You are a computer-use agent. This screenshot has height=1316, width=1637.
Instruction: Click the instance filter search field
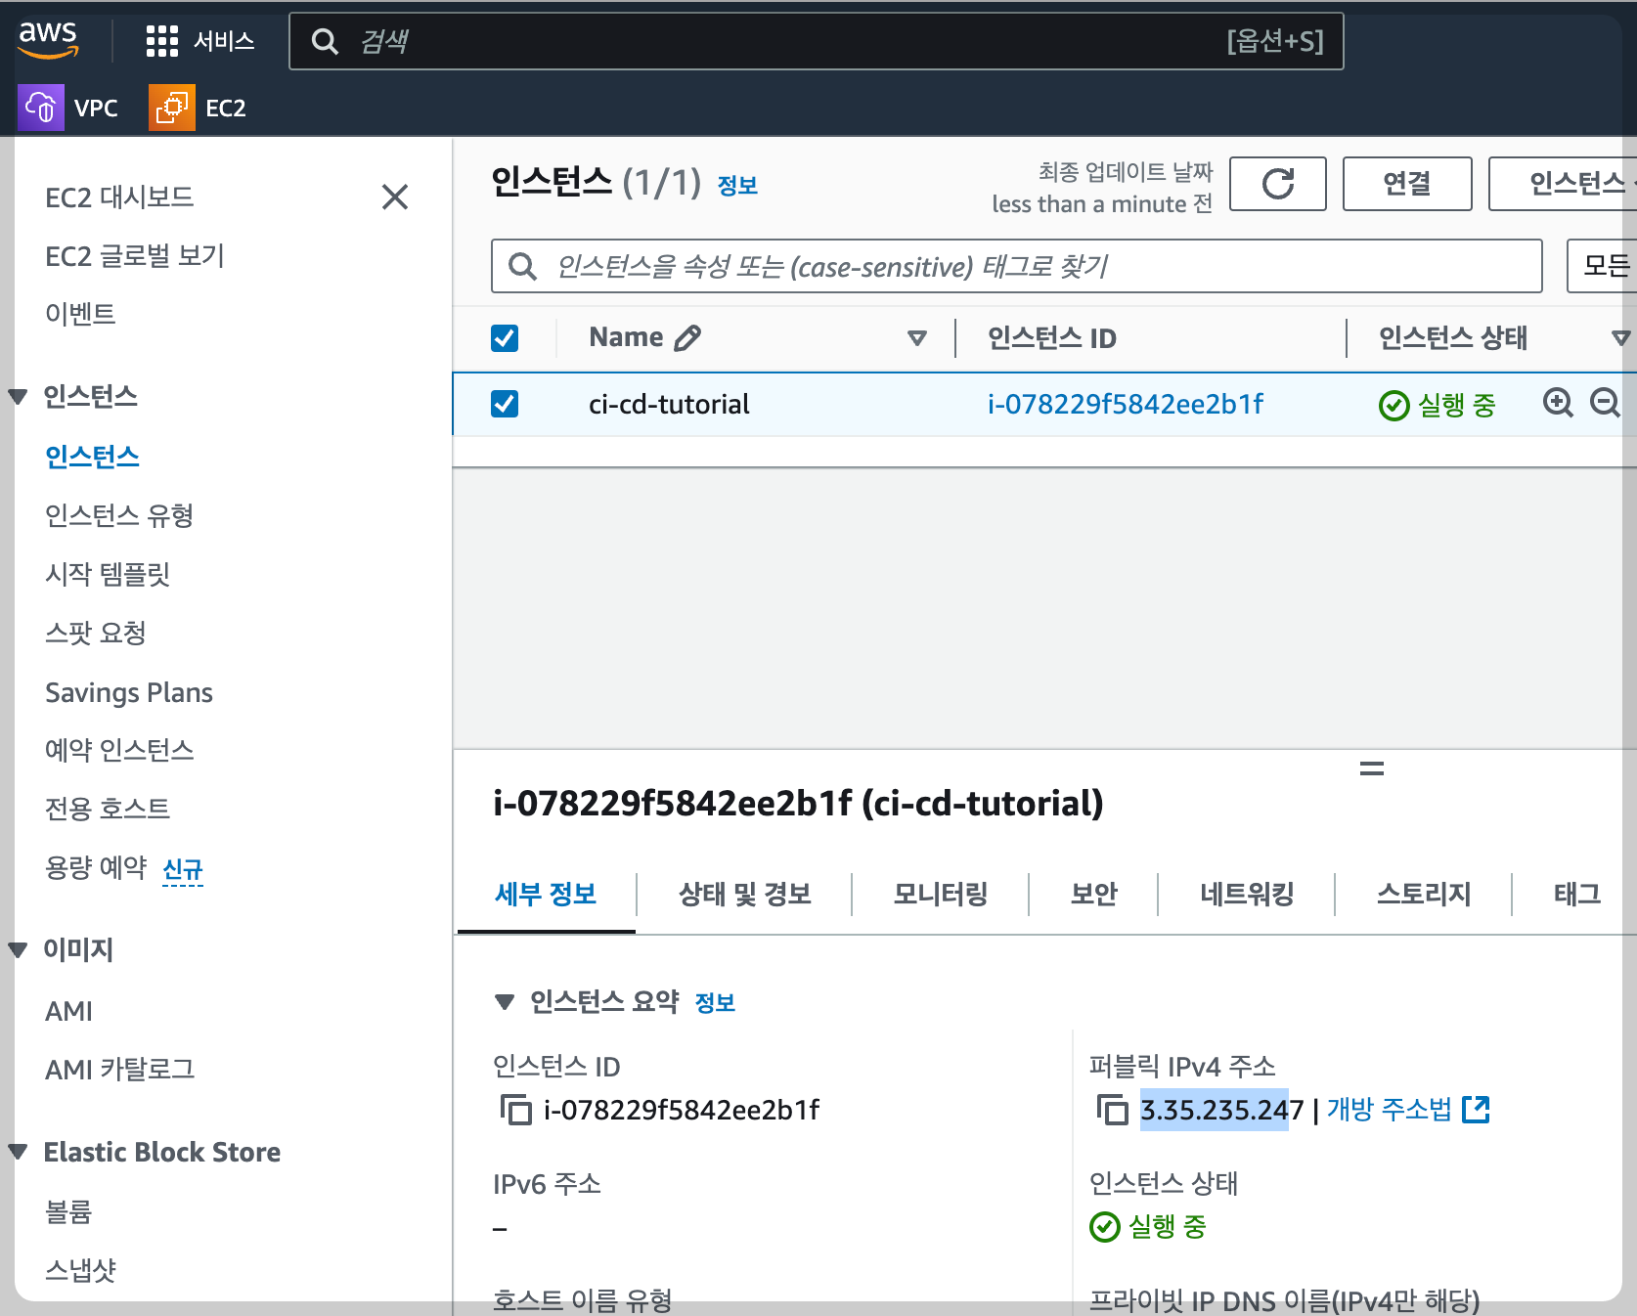[1017, 266]
